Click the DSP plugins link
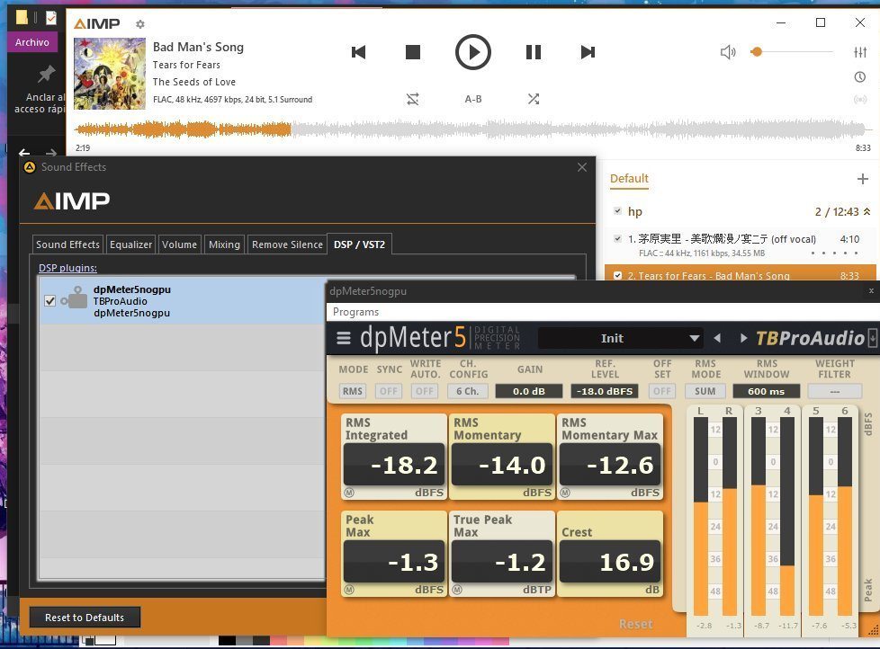Screen dimensions: 880x649 tap(67, 268)
